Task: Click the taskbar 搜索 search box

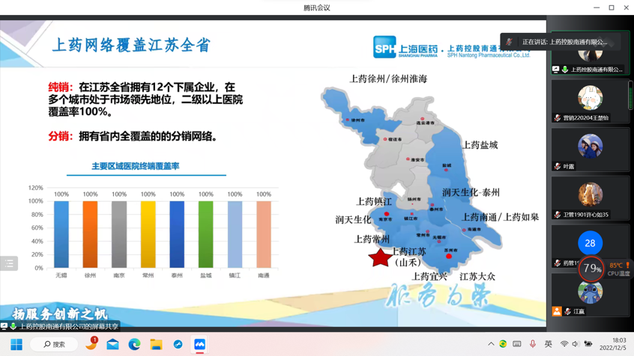Action: tap(54, 344)
